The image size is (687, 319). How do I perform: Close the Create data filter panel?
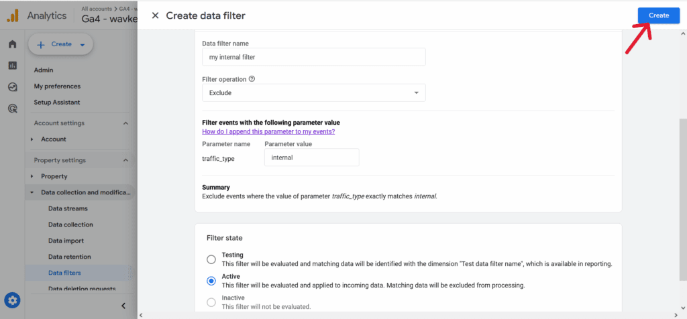click(155, 16)
